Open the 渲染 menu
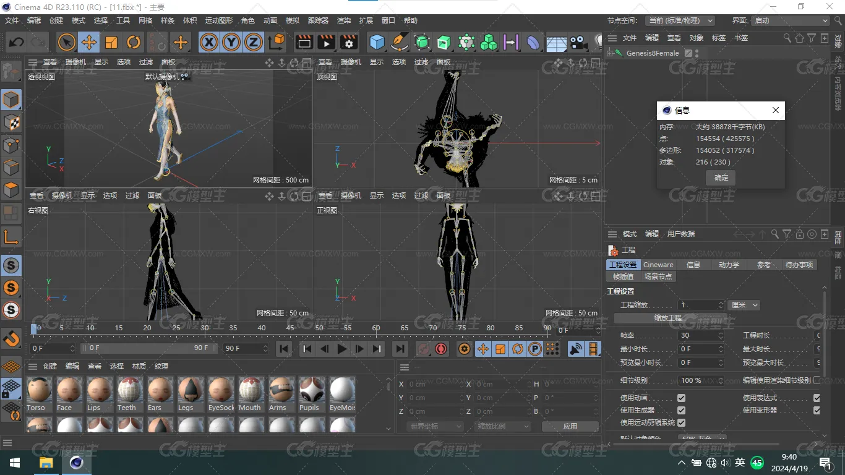The height and width of the screenshot is (475, 845). pos(344,20)
